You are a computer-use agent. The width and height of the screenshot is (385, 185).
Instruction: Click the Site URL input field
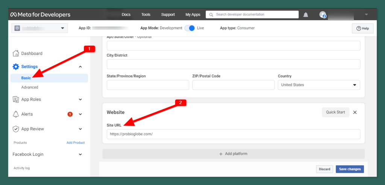[233, 134]
